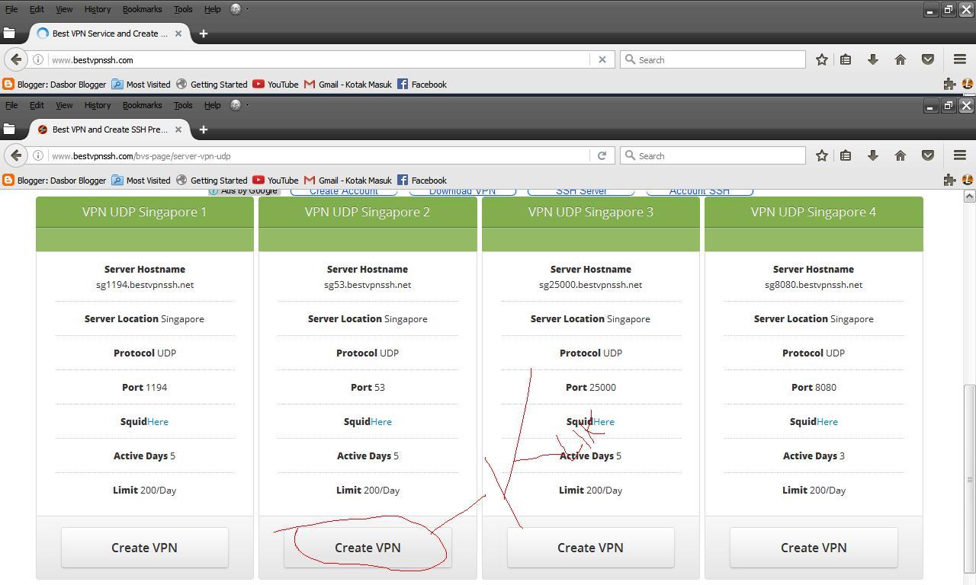Image resolution: width=976 pixels, height=585 pixels.
Task: Go to home page in front window
Action: pyautogui.click(x=901, y=155)
